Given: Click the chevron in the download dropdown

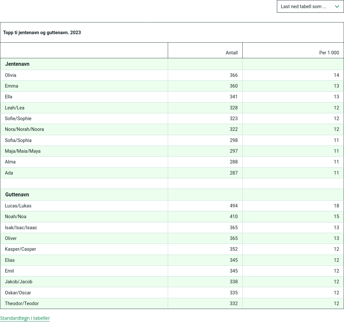Looking at the screenshot, I should point(337,7).
